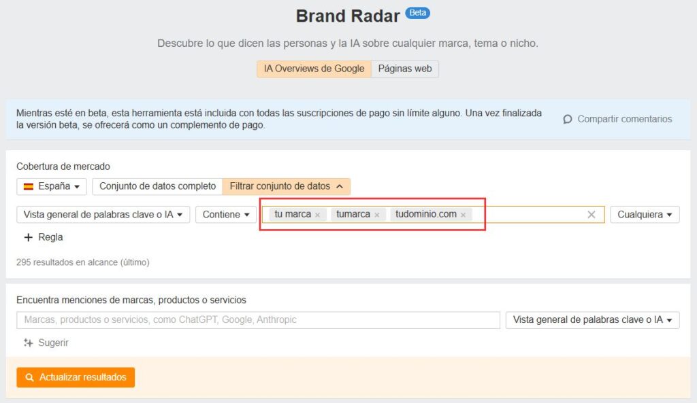Screen dimensions: 697x403
Task: Click the Beta badge
Action: tap(417, 13)
